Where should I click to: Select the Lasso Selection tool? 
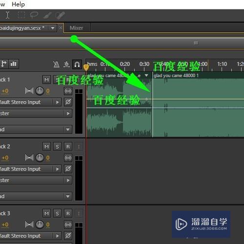point(34,15)
